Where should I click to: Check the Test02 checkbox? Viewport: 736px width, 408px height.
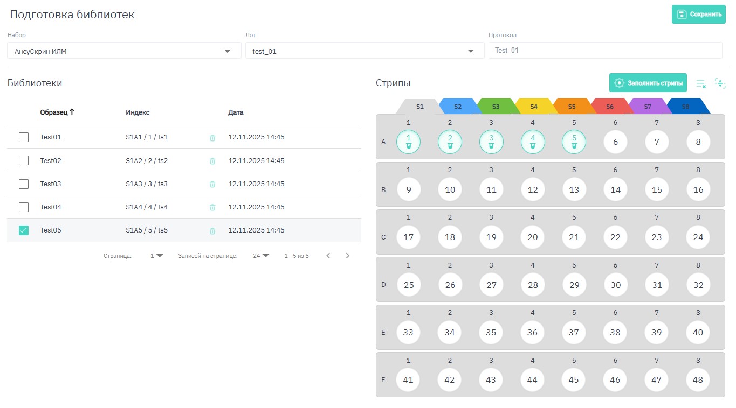24,160
